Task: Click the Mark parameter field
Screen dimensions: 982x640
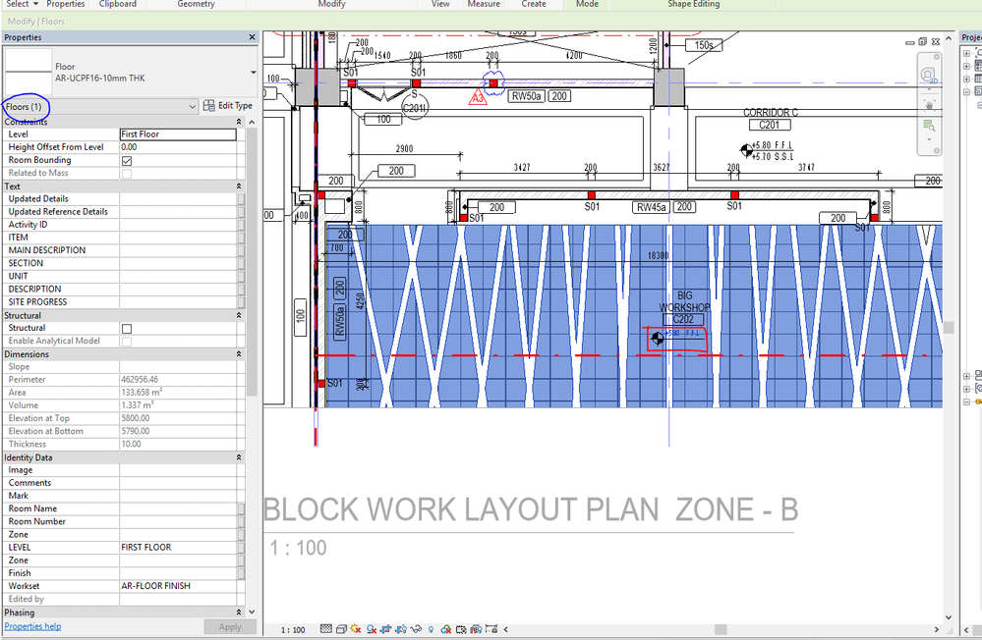Action: click(178, 496)
